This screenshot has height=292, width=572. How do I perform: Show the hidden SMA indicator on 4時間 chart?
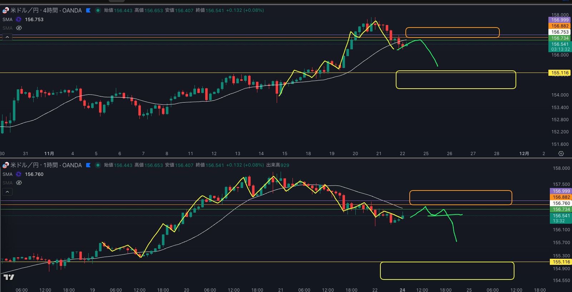click(x=19, y=28)
